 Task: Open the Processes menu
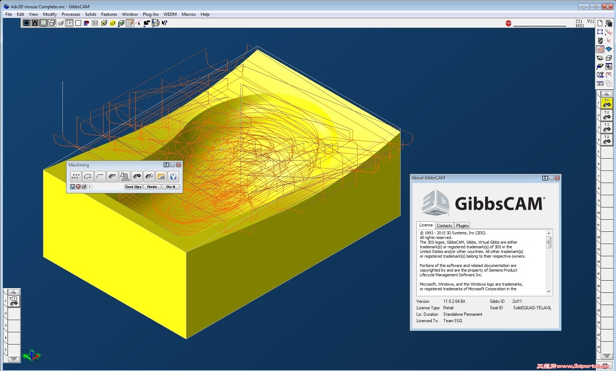tap(71, 14)
